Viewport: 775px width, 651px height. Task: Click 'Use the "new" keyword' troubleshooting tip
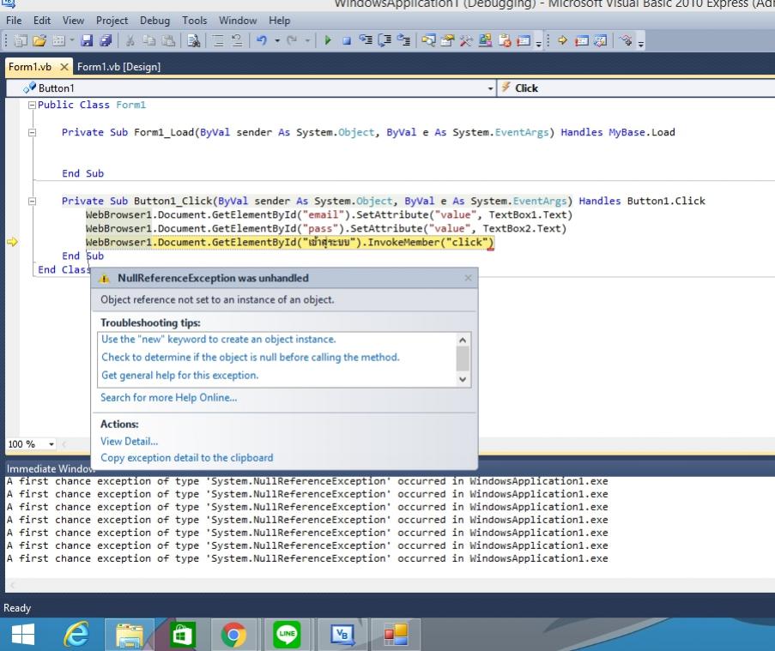pyautogui.click(x=219, y=340)
